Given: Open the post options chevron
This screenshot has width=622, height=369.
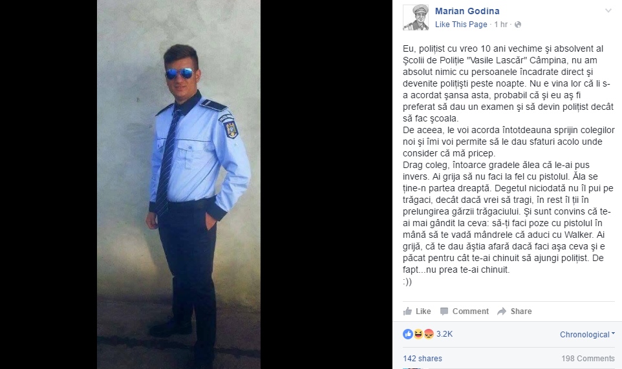Looking at the screenshot, I should (608, 11).
